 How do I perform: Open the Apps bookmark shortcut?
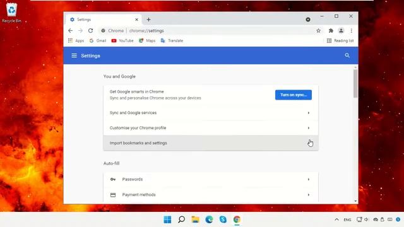(76, 40)
